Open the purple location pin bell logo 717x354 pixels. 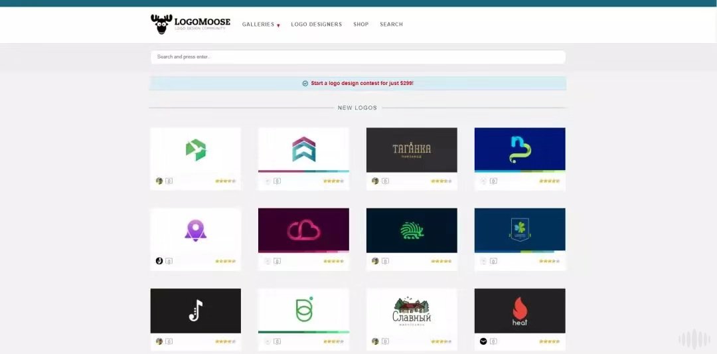[x=196, y=230]
